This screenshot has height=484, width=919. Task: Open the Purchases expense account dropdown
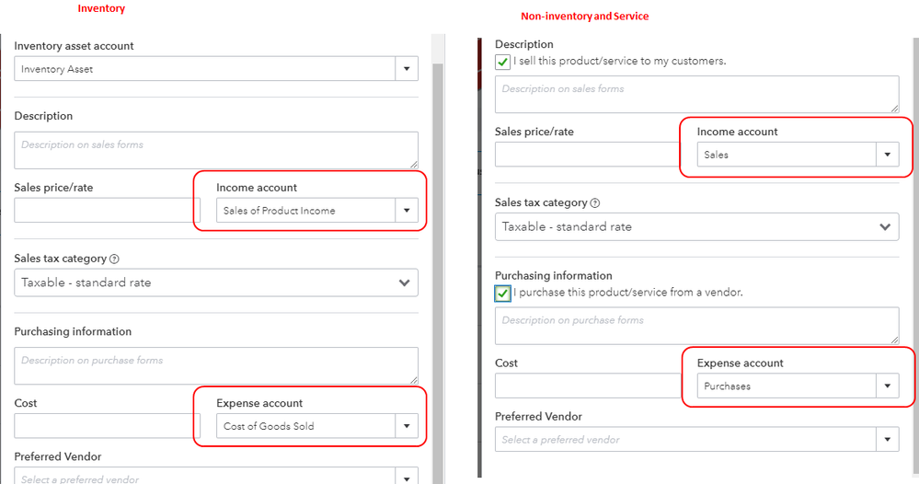[887, 386]
